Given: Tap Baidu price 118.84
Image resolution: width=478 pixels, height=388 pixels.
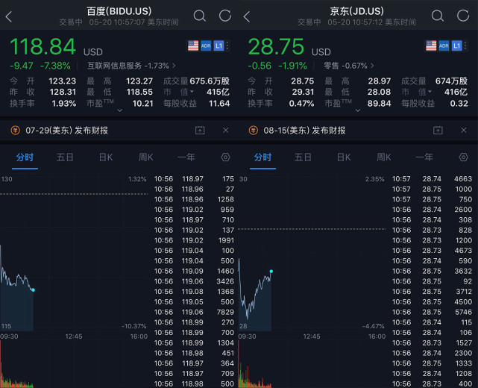Looking at the screenshot, I should (43, 47).
